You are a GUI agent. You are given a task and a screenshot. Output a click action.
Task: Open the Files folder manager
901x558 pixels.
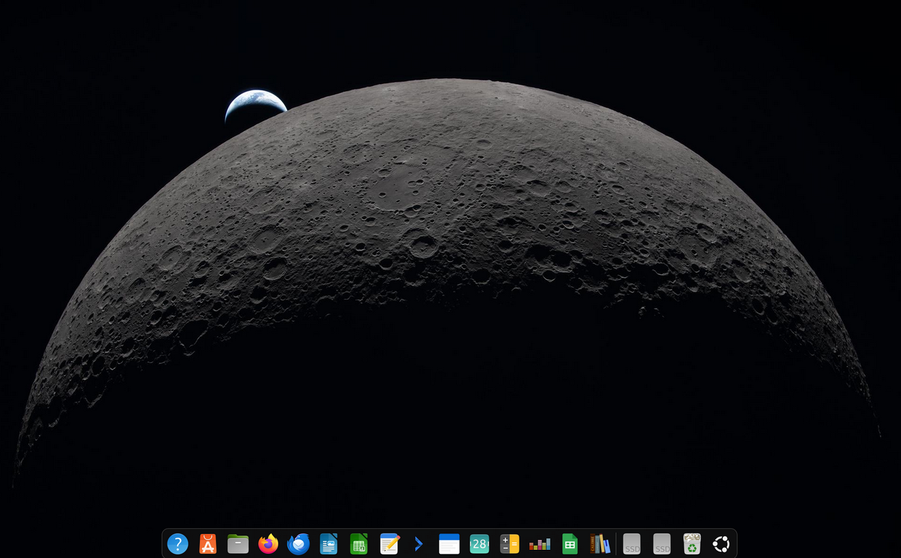(238, 544)
